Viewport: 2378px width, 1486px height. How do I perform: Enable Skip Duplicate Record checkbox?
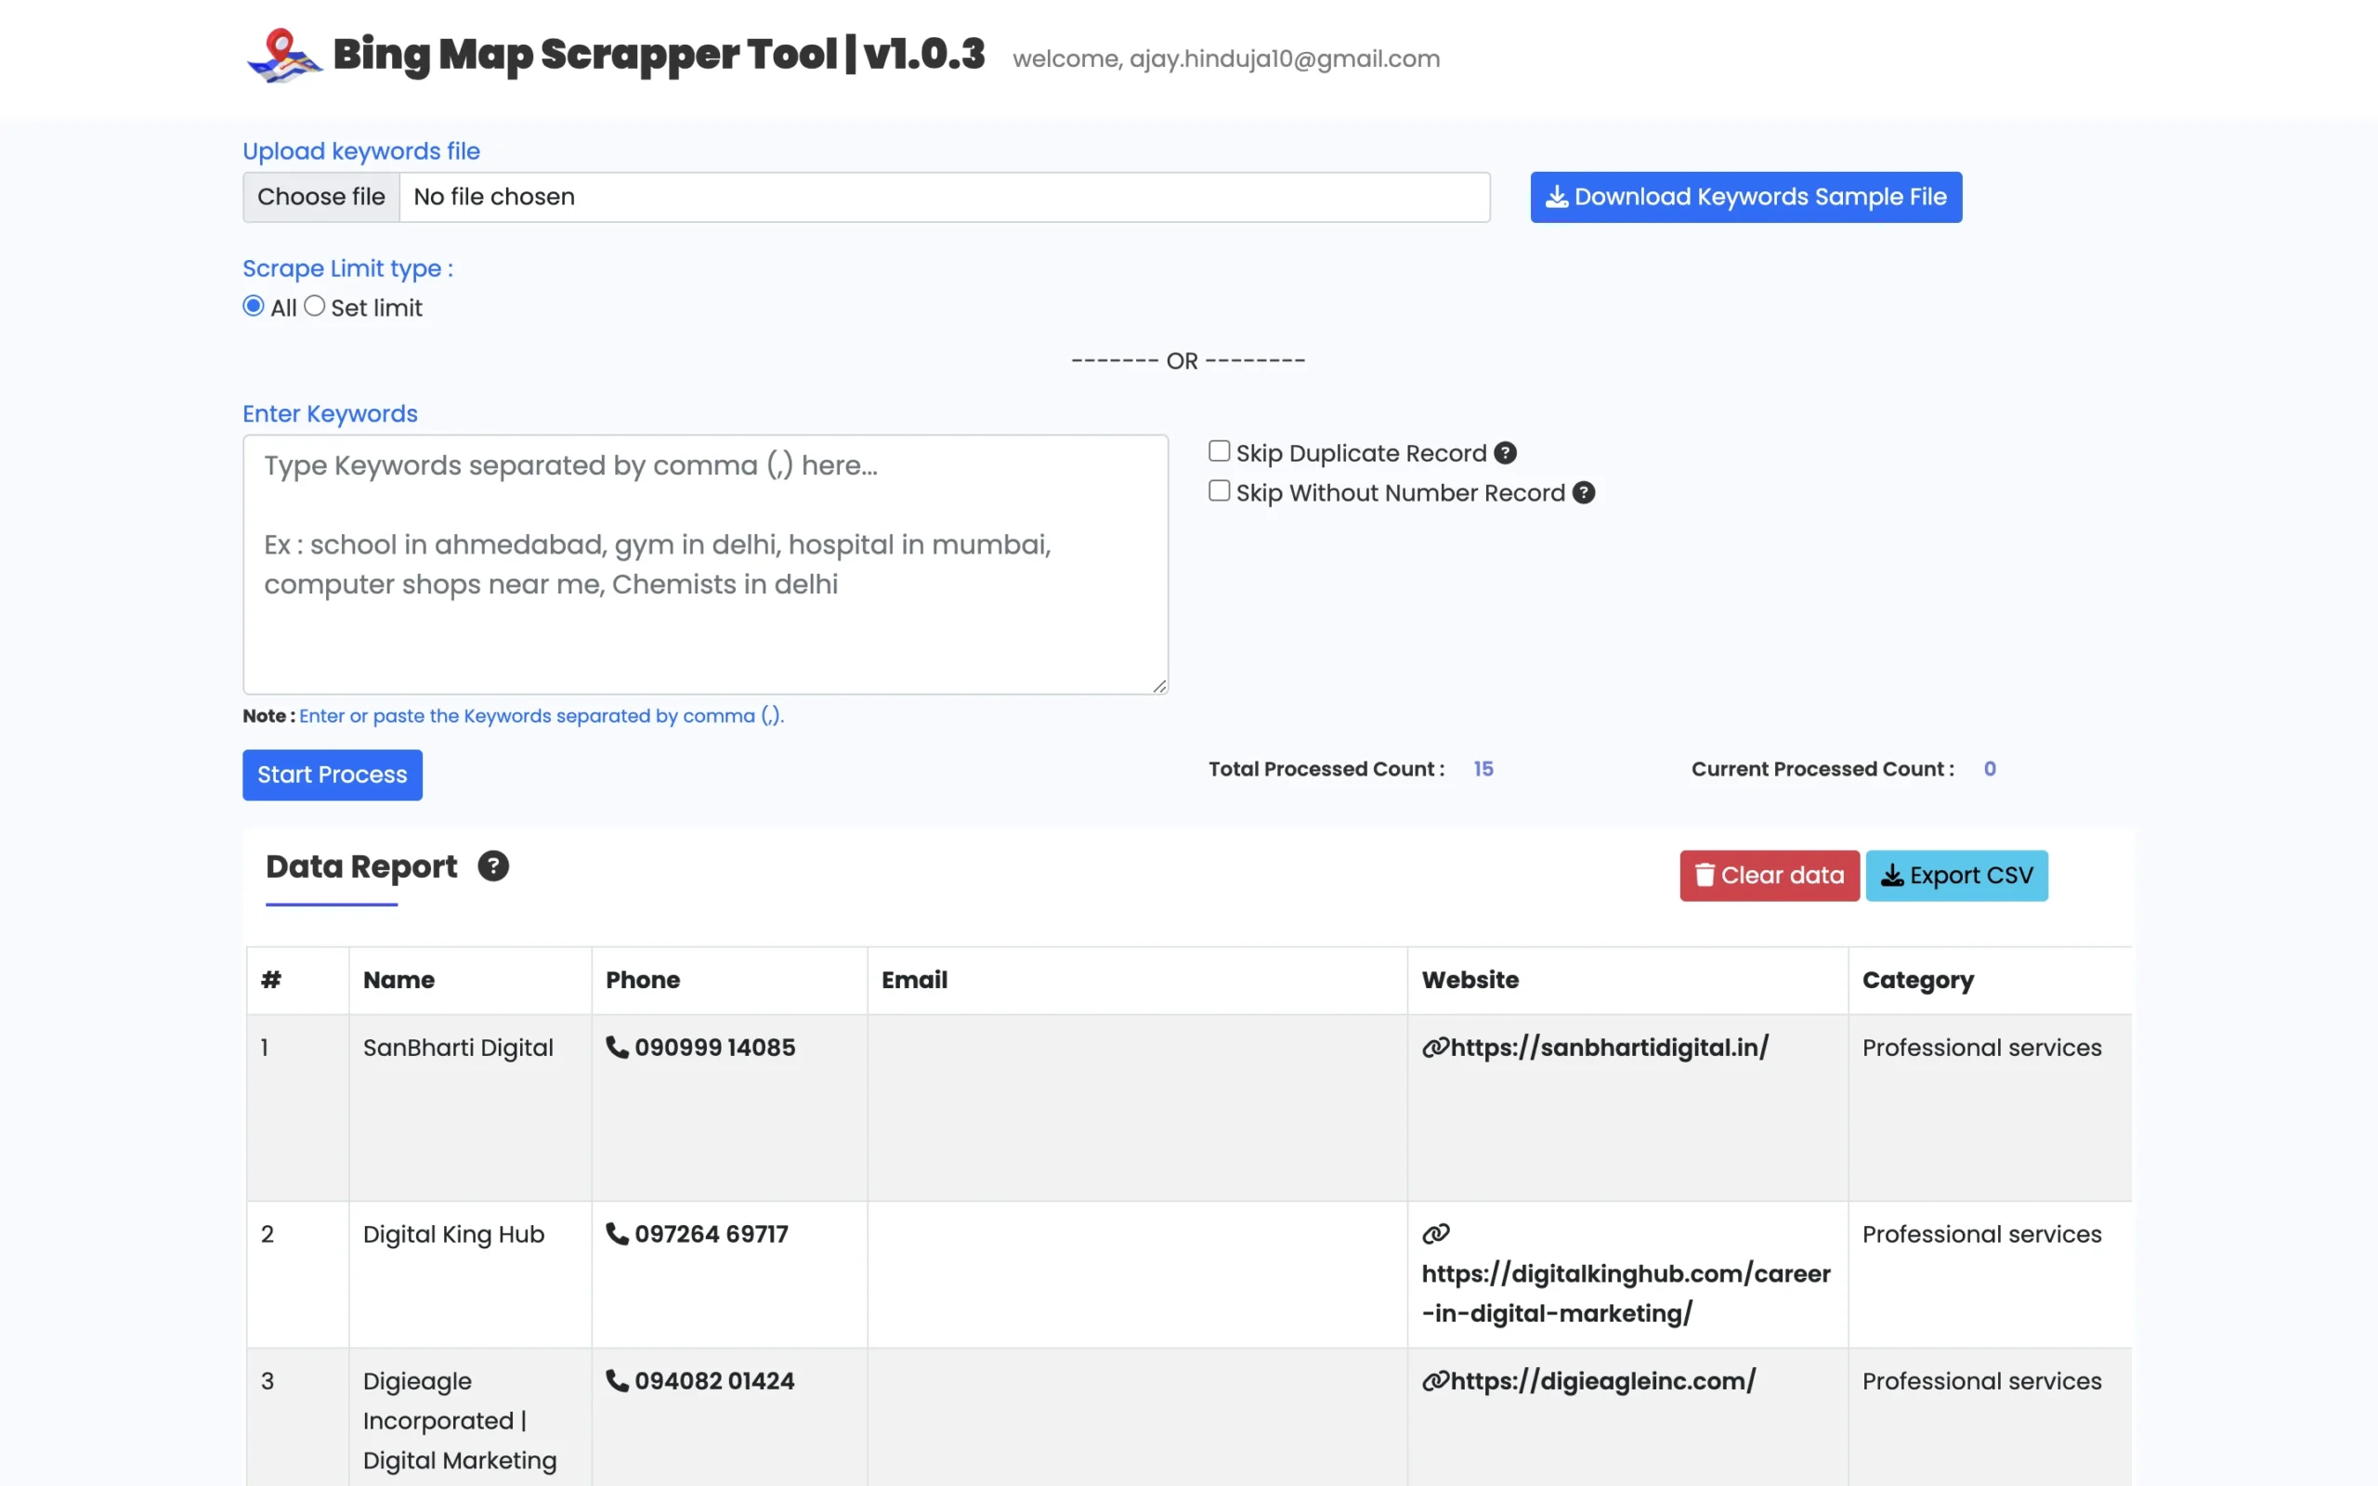click(1220, 451)
